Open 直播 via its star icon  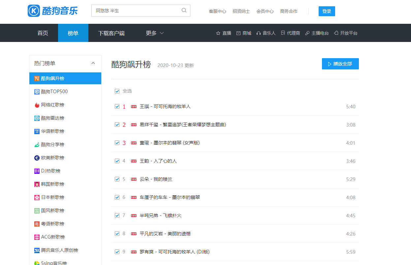tap(217, 33)
